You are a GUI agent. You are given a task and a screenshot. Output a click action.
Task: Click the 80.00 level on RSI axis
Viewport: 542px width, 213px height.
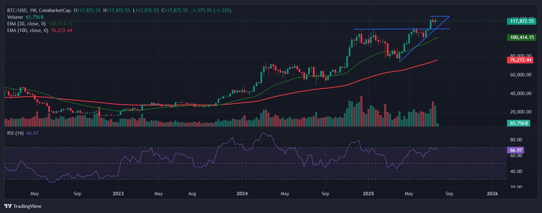516,140
